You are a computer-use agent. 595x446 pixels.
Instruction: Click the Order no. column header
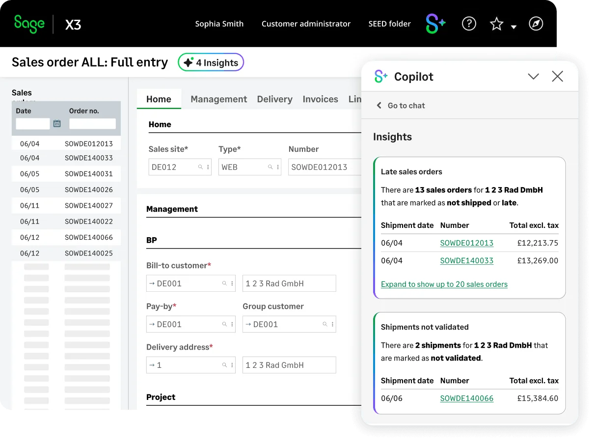(84, 111)
